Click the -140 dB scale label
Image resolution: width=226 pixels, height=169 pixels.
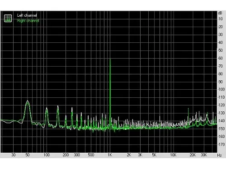point(221,121)
